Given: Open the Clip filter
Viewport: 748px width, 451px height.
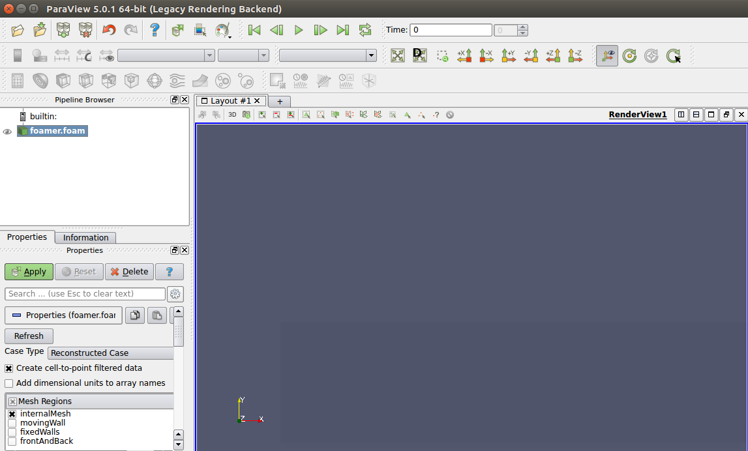Looking at the screenshot, I should tap(63, 80).
